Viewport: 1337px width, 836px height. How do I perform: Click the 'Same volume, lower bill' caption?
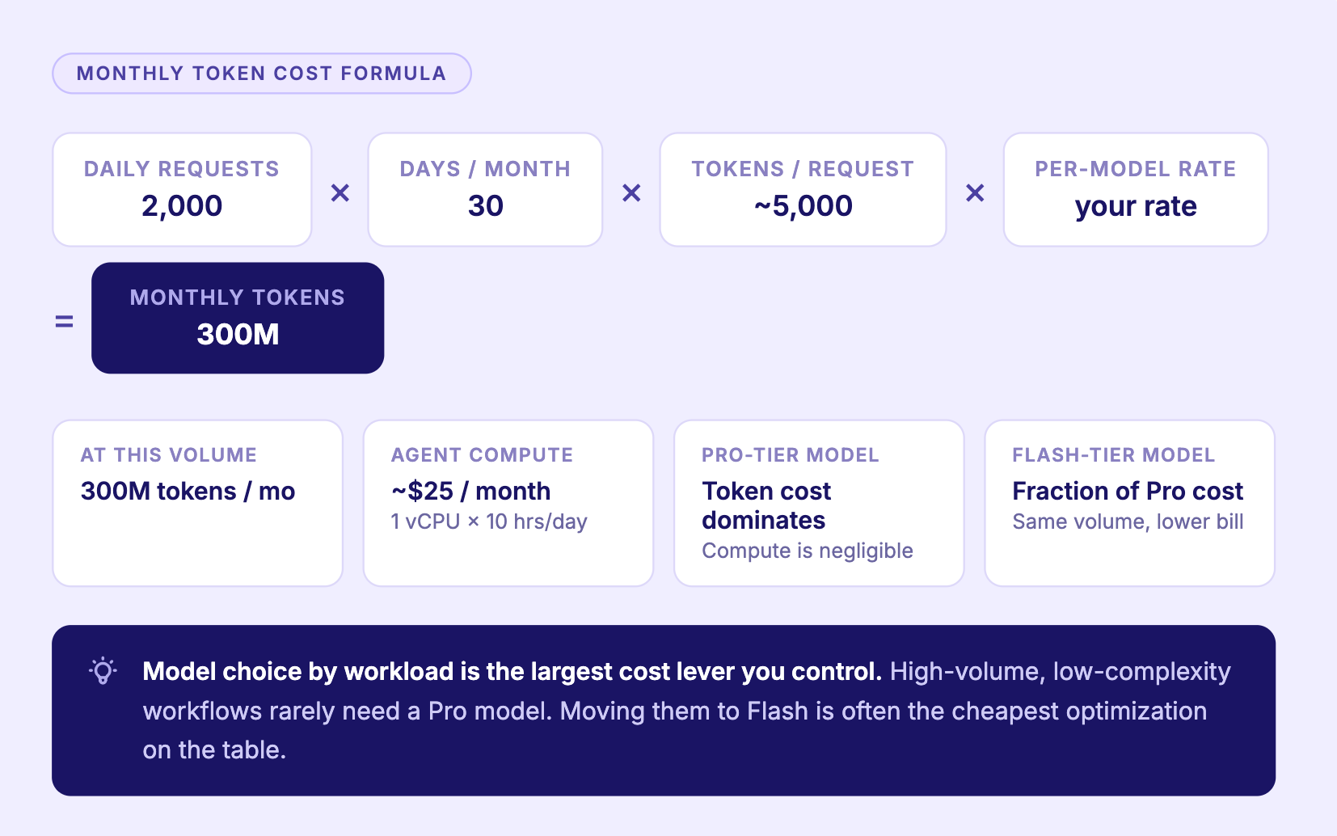click(1128, 521)
